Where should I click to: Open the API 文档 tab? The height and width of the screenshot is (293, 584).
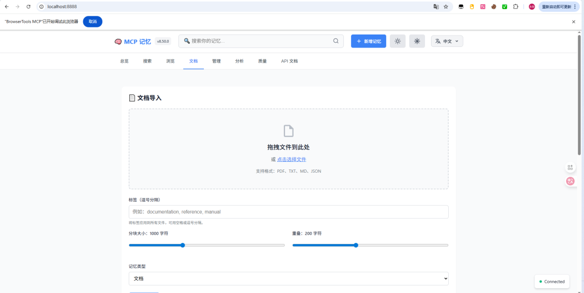coord(289,61)
